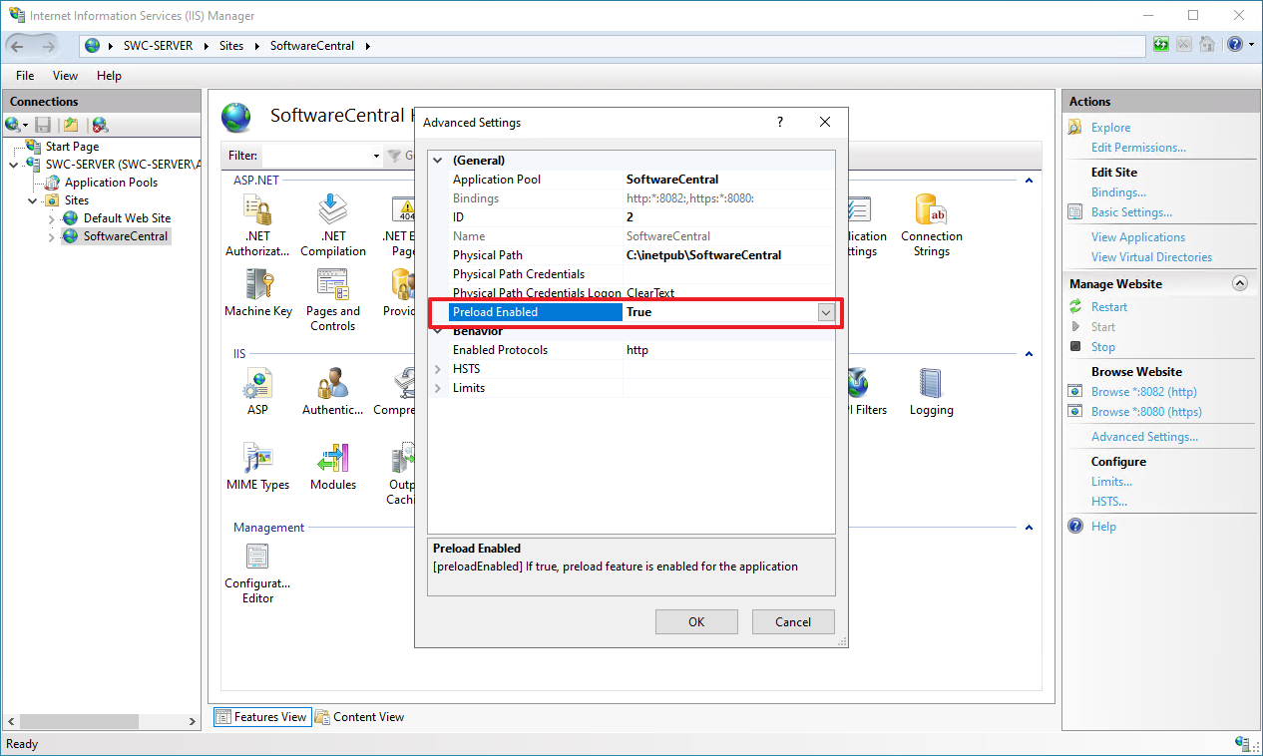Open the View menu
Image resolution: width=1263 pixels, height=756 pixels.
pyautogui.click(x=65, y=76)
